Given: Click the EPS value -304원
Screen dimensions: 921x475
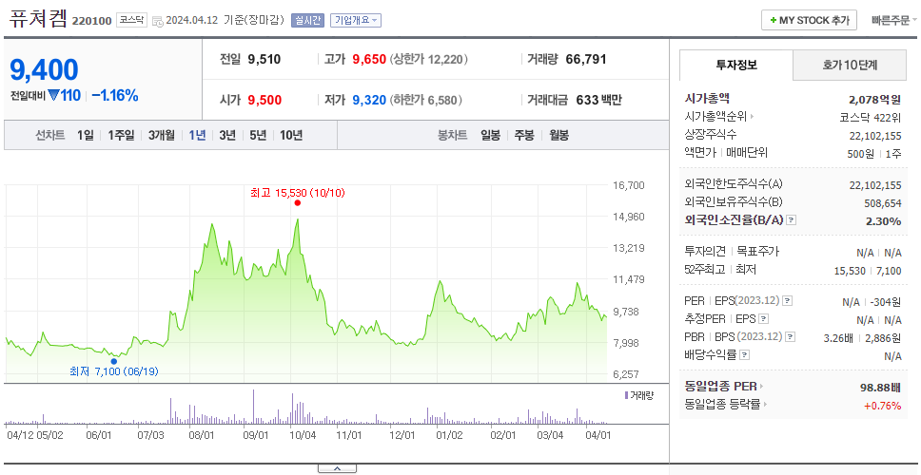Looking at the screenshot, I should click(x=886, y=302).
